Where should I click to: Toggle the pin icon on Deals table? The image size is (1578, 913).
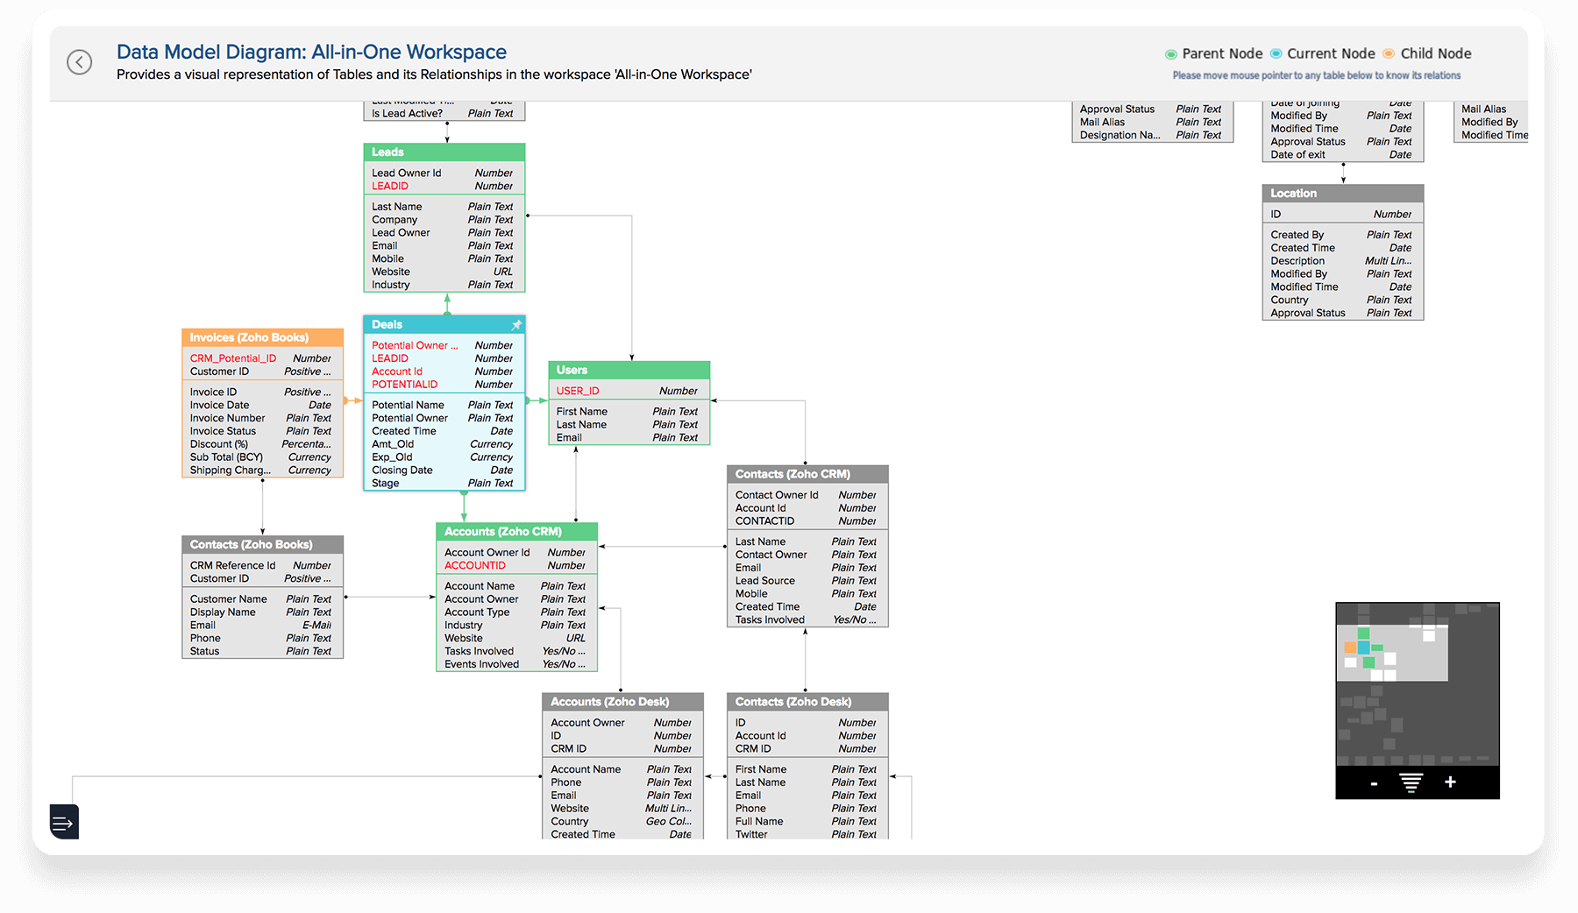coord(516,325)
